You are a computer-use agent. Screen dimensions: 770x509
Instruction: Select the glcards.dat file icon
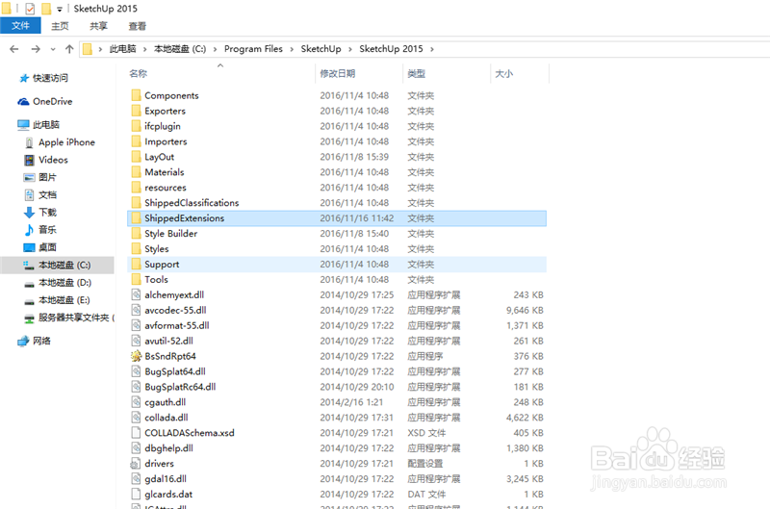coord(136,495)
